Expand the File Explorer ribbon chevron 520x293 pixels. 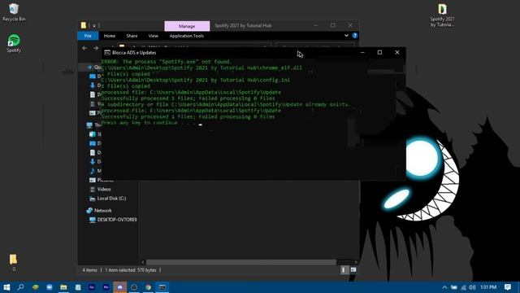click(x=346, y=36)
